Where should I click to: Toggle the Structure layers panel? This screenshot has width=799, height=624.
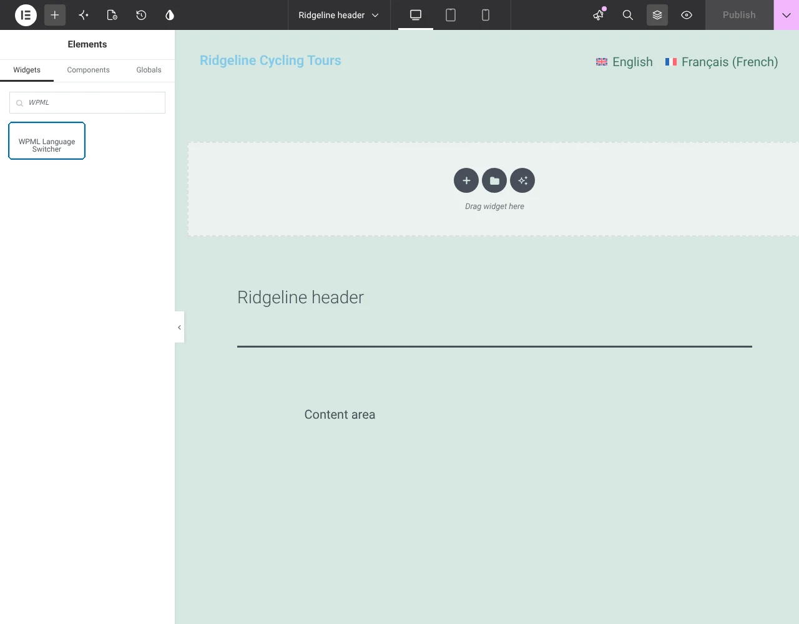coord(657,15)
